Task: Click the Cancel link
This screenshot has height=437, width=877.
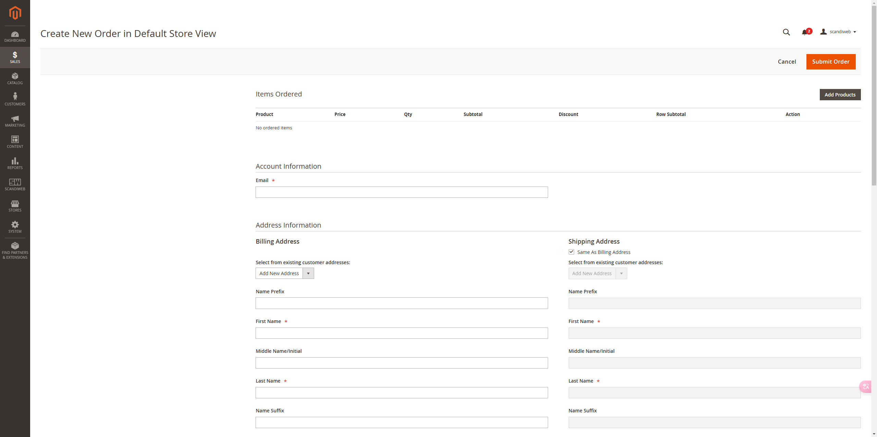Action: [x=787, y=62]
